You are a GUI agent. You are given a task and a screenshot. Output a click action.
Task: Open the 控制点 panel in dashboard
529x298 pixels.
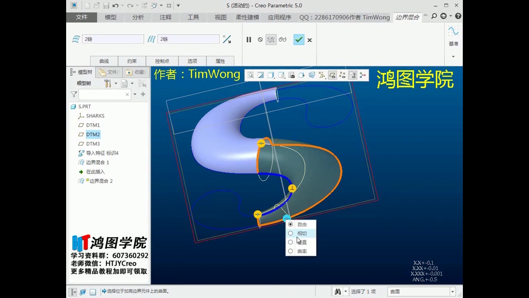pos(162,61)
